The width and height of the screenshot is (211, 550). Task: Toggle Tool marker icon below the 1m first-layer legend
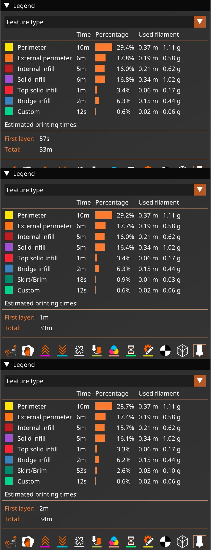[x=199, y=351]
